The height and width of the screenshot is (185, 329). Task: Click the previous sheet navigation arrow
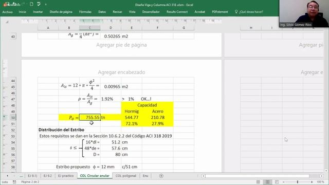pos(7,176)
